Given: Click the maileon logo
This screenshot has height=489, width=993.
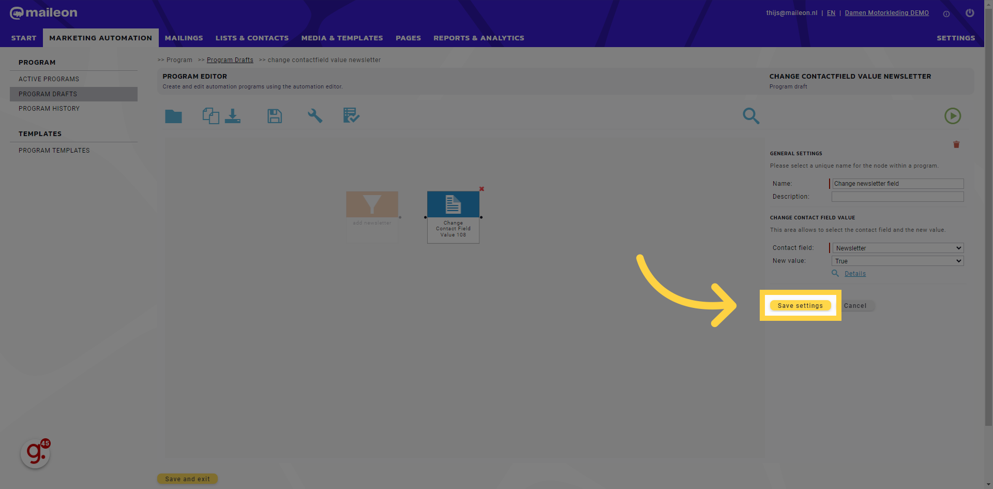Looking at the screenshot, I should [x=43, y=13].
